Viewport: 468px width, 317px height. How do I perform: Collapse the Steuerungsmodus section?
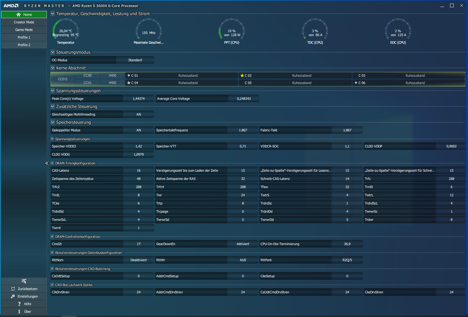(53, 52)
